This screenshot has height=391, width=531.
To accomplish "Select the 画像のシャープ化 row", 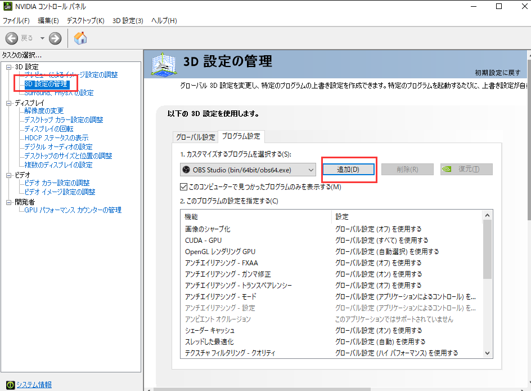I will 331,229.
